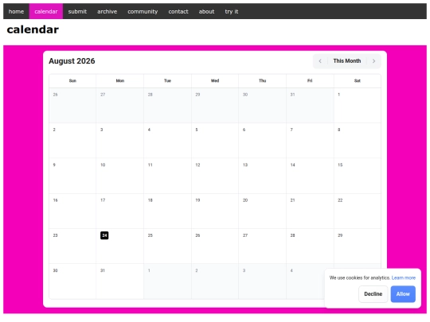Select the calendar nav tab
Viewport: 430px width, 322px height.
click(x=46, y=11)
